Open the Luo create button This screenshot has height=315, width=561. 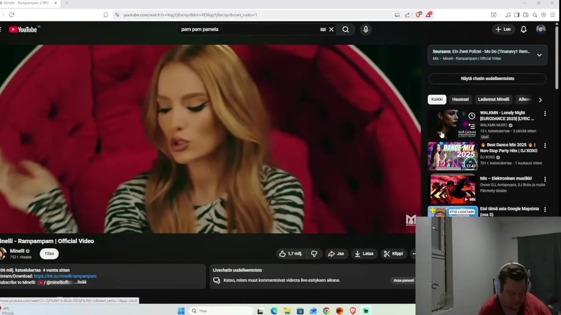tap(503, 29)
